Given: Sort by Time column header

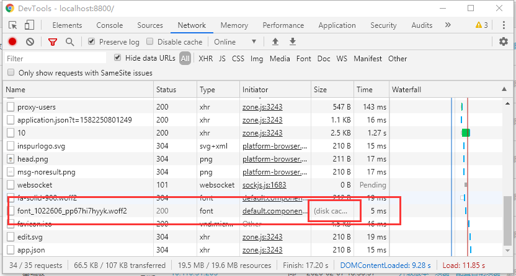Looking at the screenshot, I should [x=371, y=89].
